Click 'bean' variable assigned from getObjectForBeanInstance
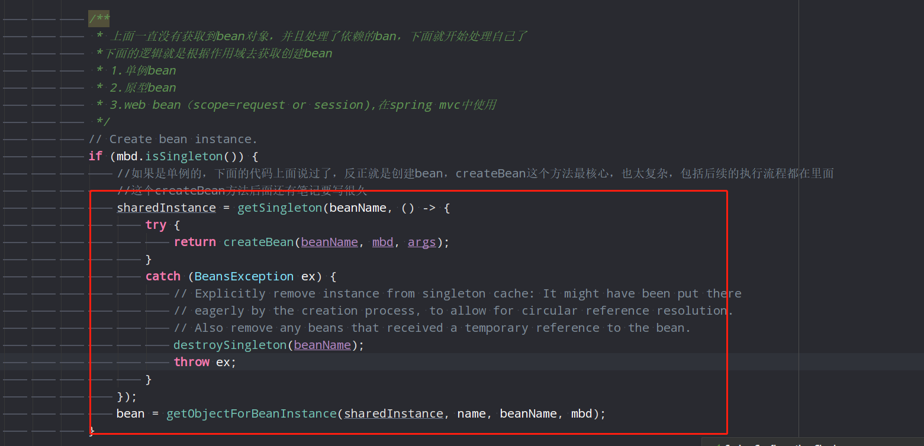Screen dimensions: 924x446 130,414
